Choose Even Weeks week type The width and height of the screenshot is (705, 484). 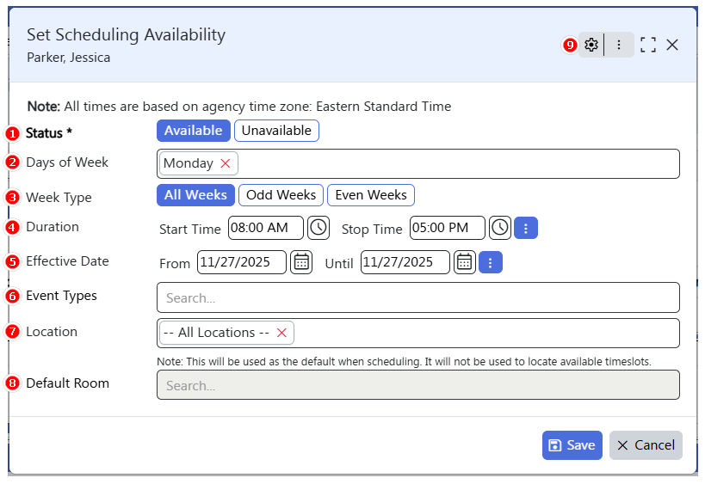click(371, 195)
